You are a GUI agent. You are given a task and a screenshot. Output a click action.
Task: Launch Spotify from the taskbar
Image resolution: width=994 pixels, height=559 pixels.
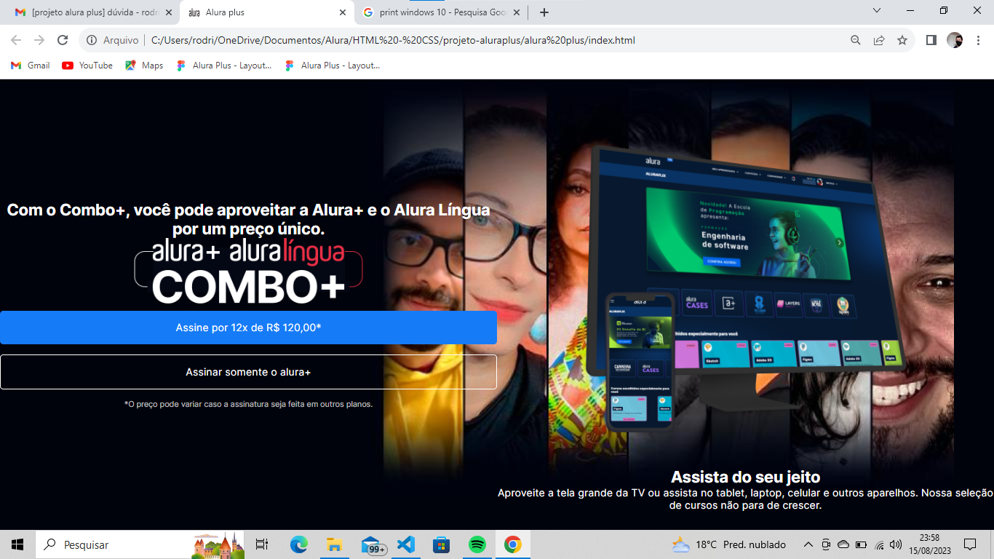coord(477,544)
